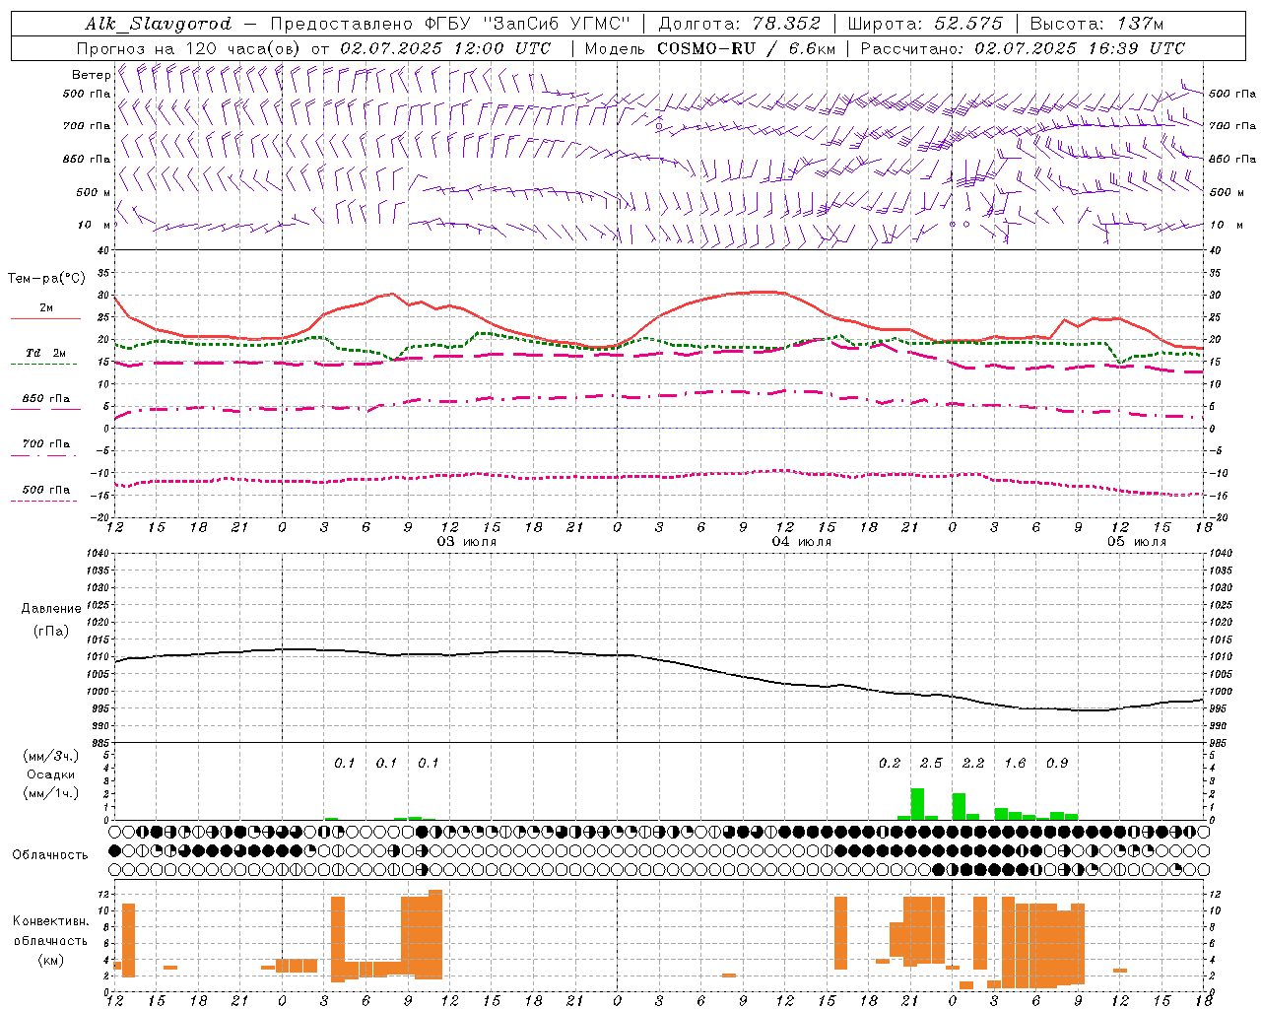Click the Тем-ра(°C) axis label
Viewport: 1261px width, 1009px height.
pyautogui.click(x=46, y=279)
